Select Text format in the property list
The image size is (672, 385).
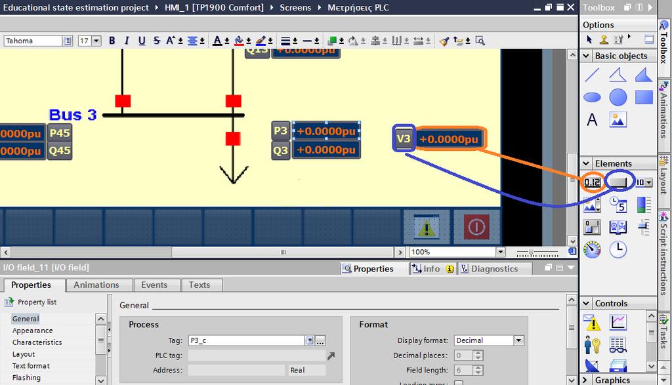coord(31,366)
